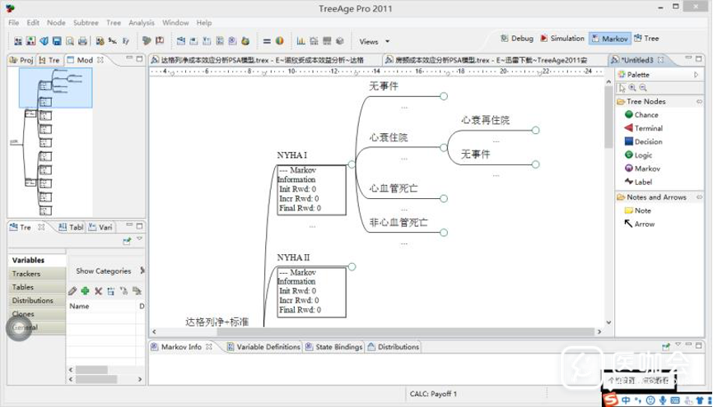Viewport: 713px width, 407px height.
Task: Select the Markov node in palette
Action: point(646,169)
